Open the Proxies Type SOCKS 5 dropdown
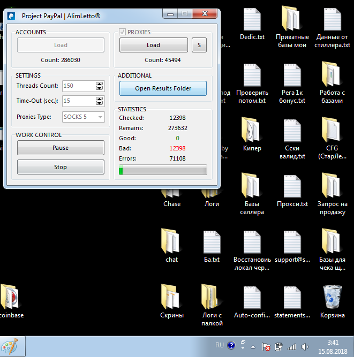The height and width of the screenshot is (357, 354). [x=84, y=117]
